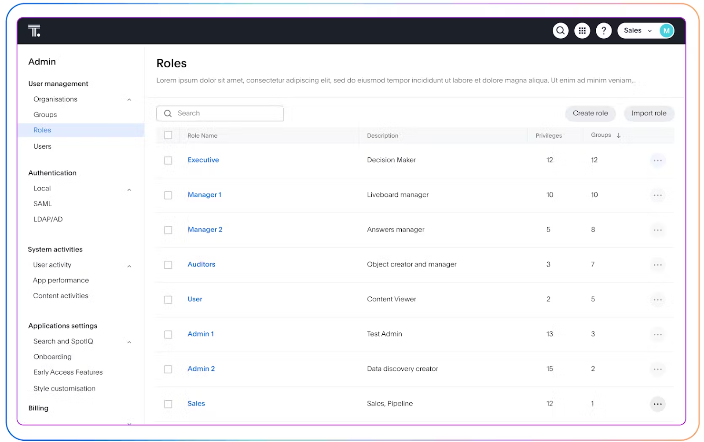Open the Auditors role link
Screen dimensions: 704x442
[x=202, y=264]
